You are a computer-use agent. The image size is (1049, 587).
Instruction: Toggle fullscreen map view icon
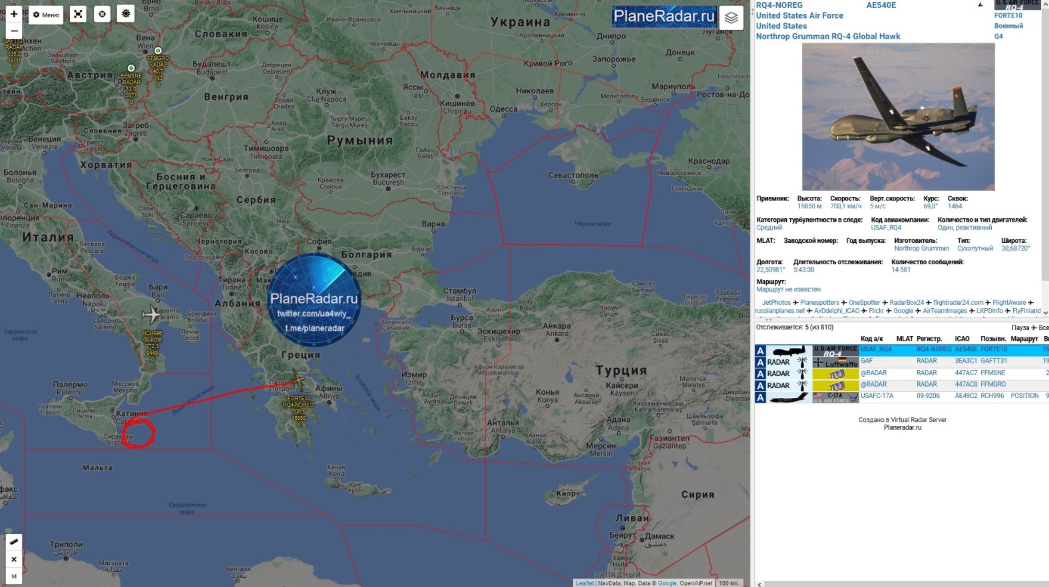pos(79,14)
